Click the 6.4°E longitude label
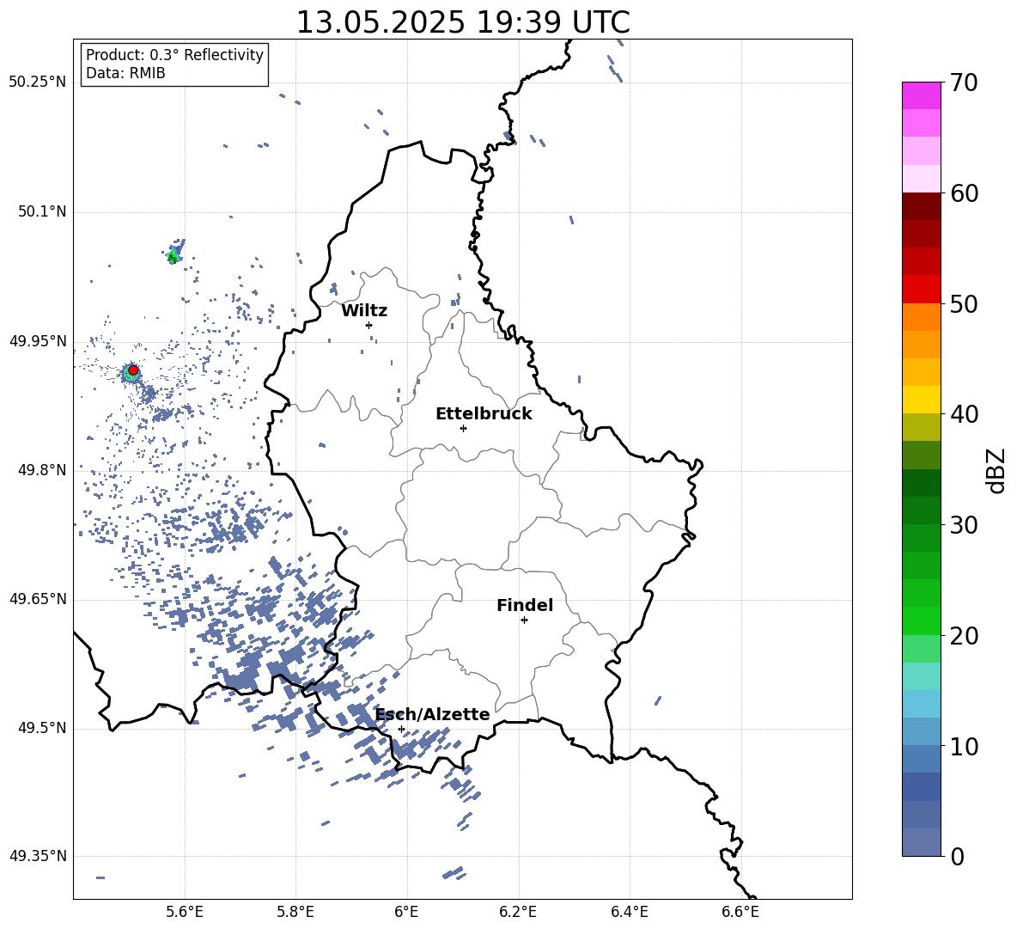1017x929 pixels. click(x=629, y=912)
